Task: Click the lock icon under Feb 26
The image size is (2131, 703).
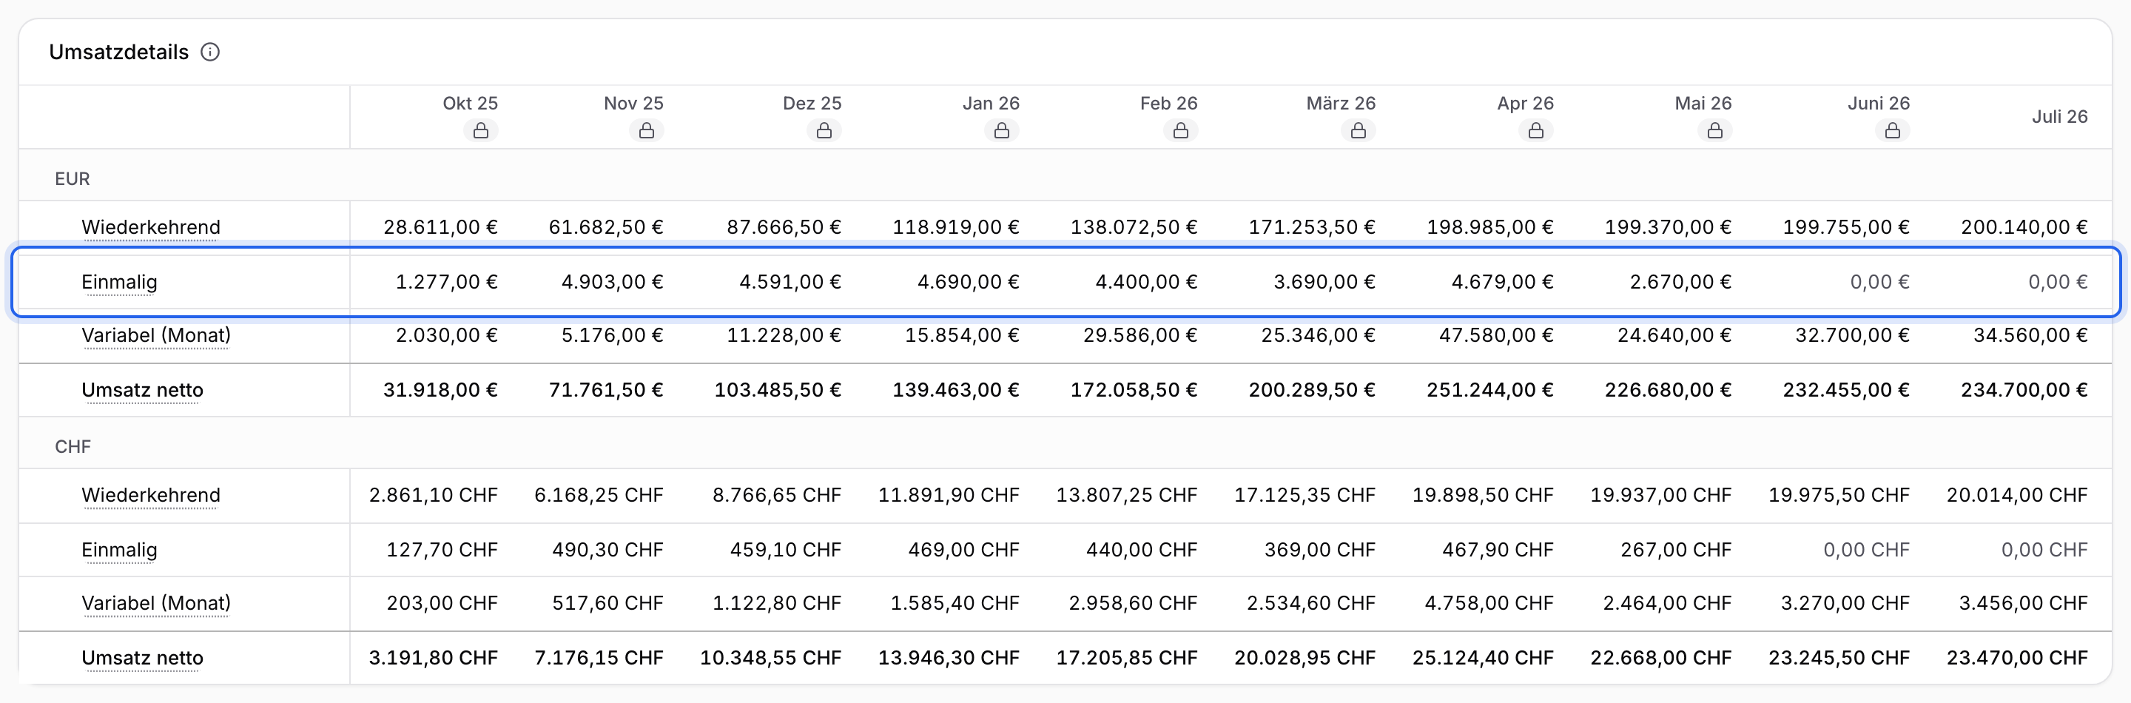Action: [1180, 131]
